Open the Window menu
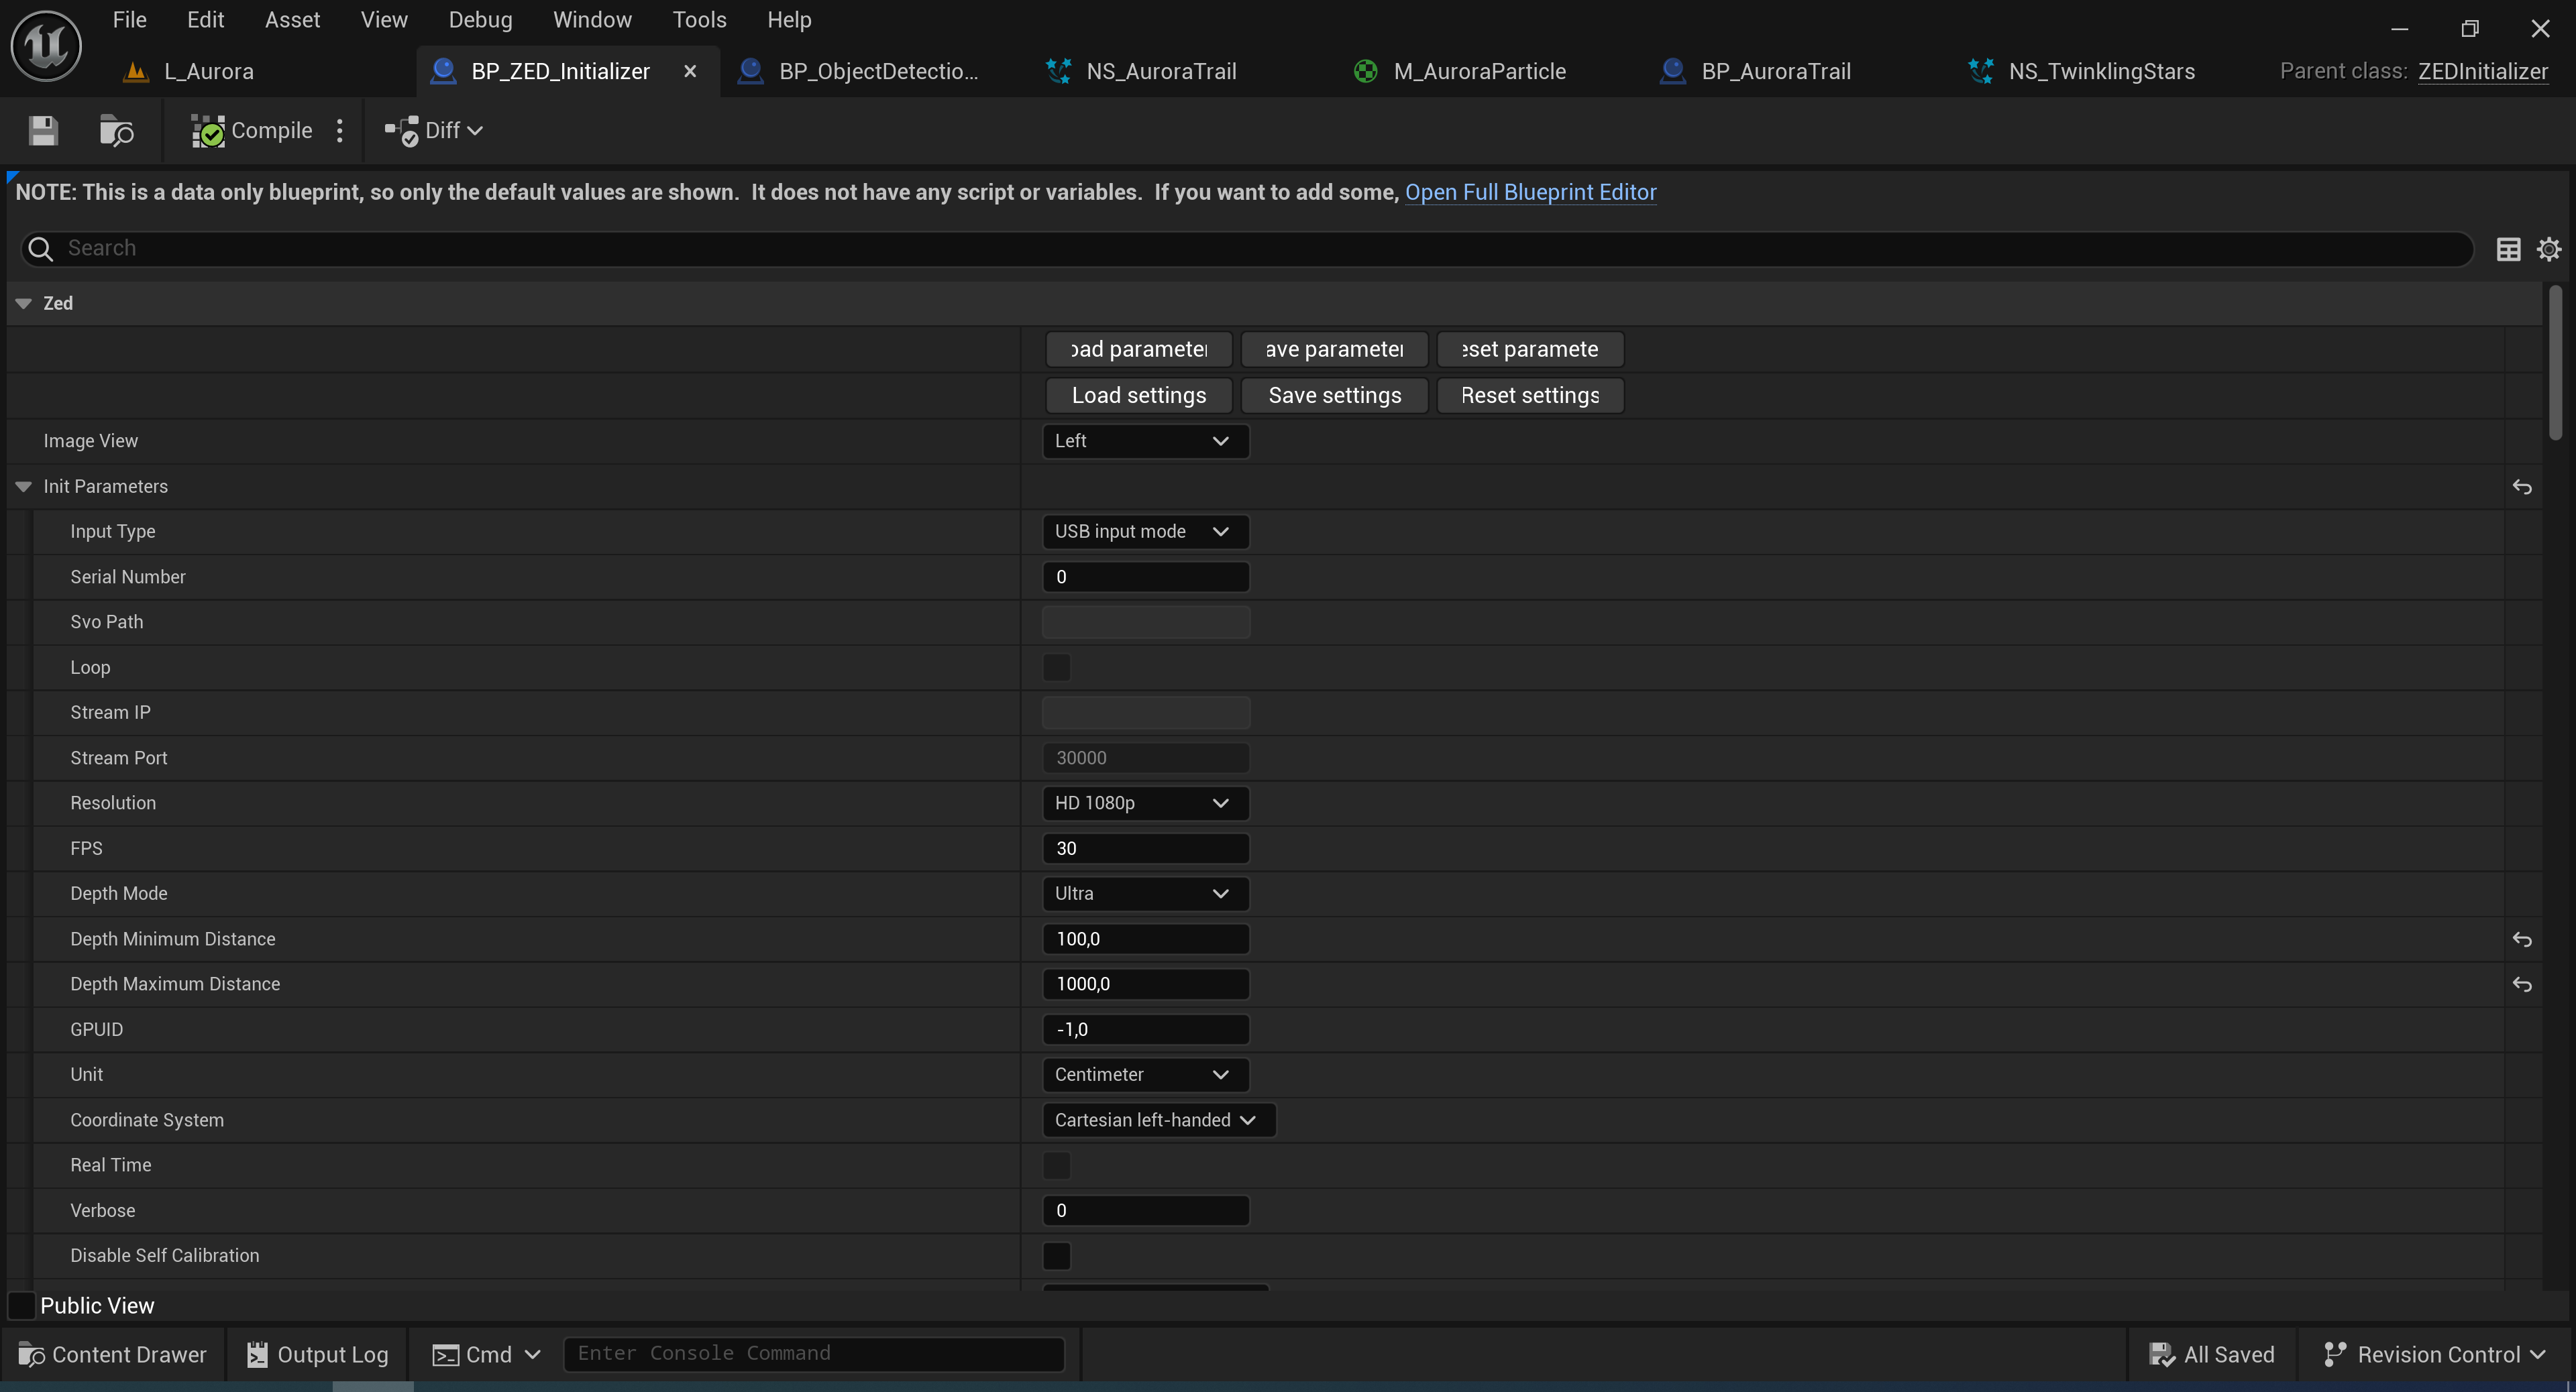The height and width of the screenshot is (1392, 2576). click(592, 20)
